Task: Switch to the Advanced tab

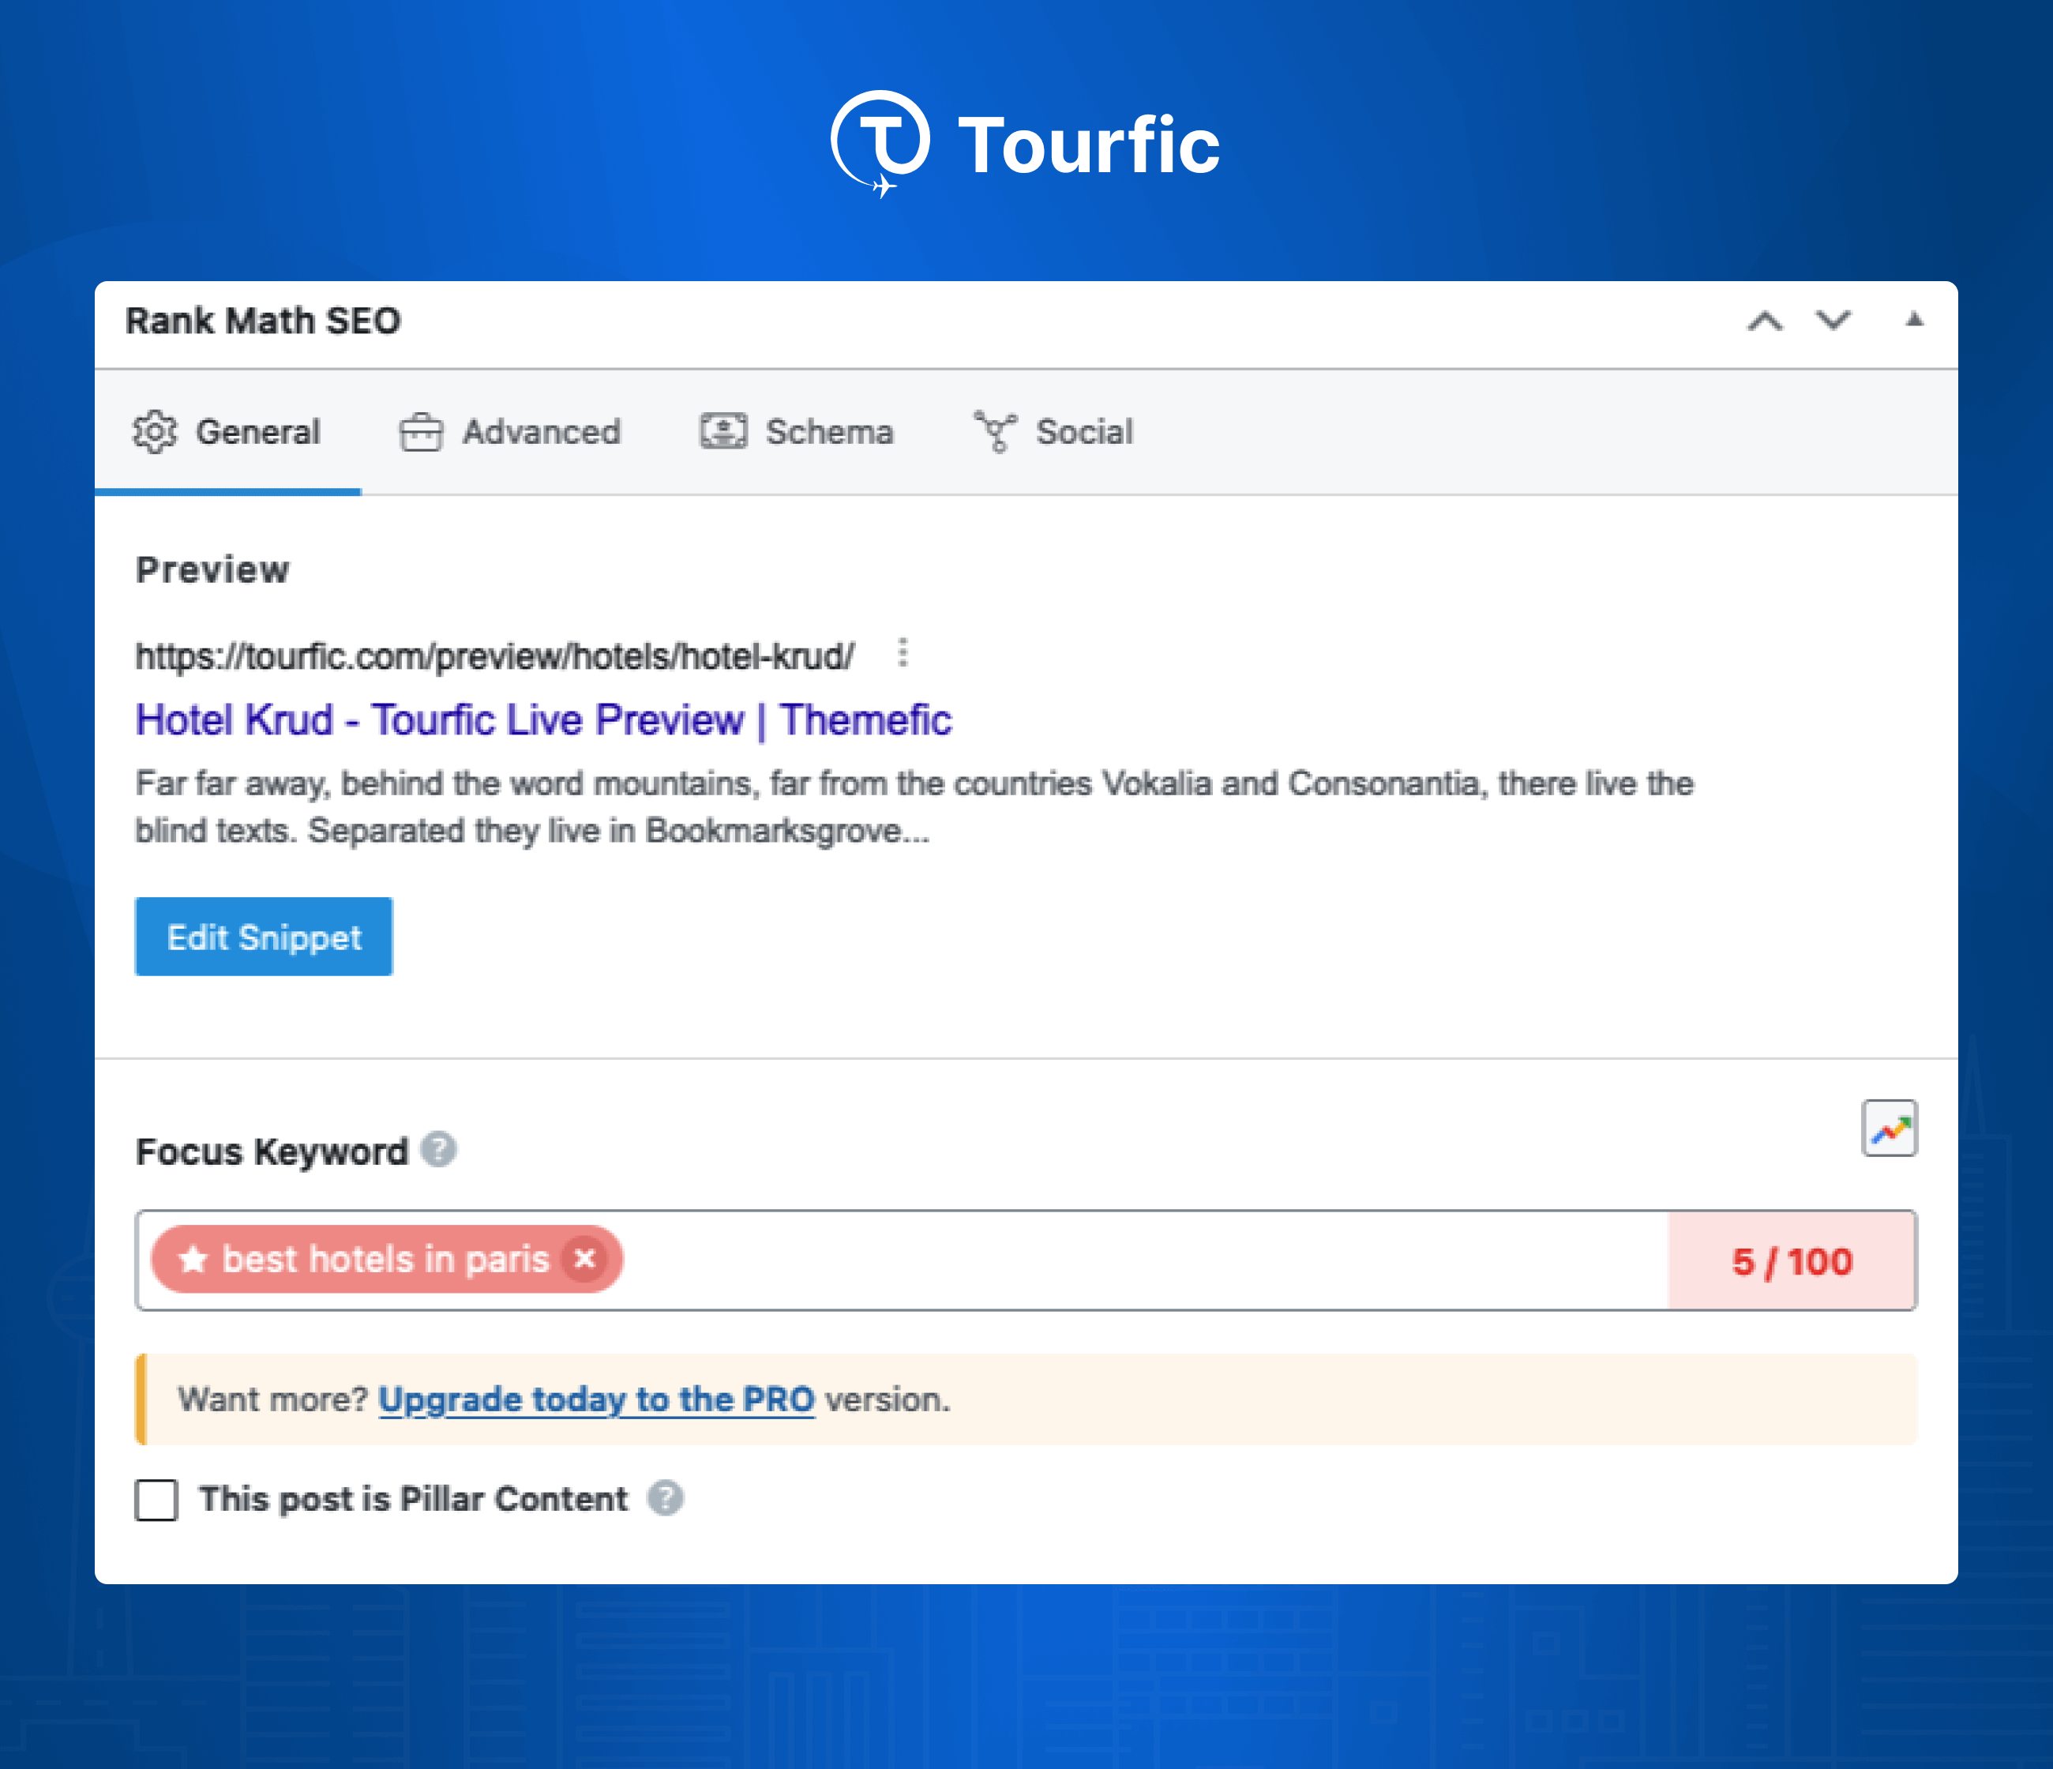Action: (x=510, y=432)
